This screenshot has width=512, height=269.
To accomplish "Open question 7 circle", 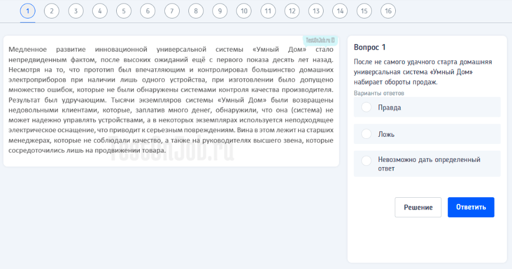I will click(172, 11).
